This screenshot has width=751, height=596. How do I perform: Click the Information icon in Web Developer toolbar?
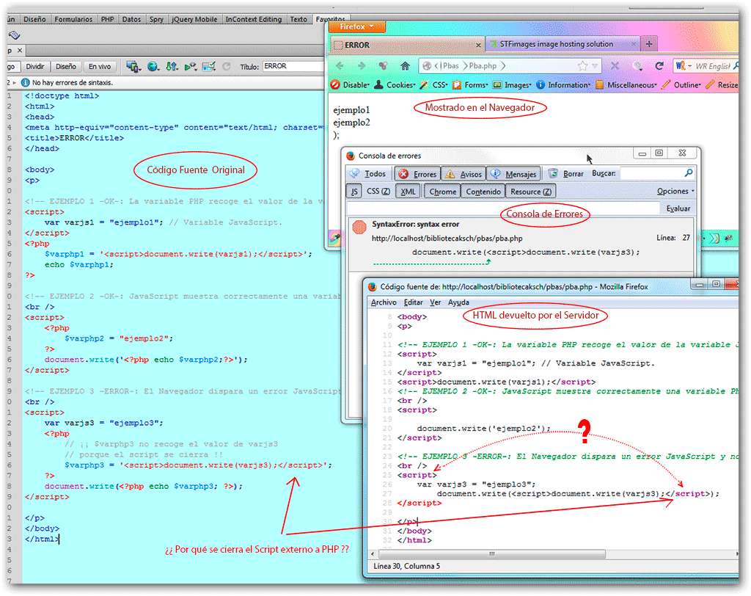[541, 85]
